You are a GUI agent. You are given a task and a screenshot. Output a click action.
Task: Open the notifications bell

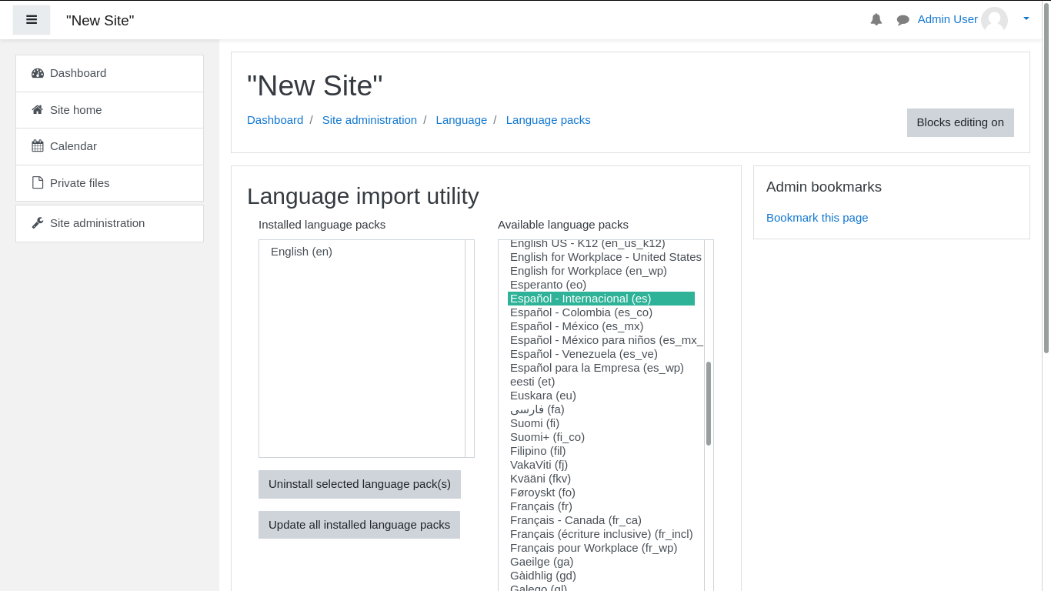(876, 19)
